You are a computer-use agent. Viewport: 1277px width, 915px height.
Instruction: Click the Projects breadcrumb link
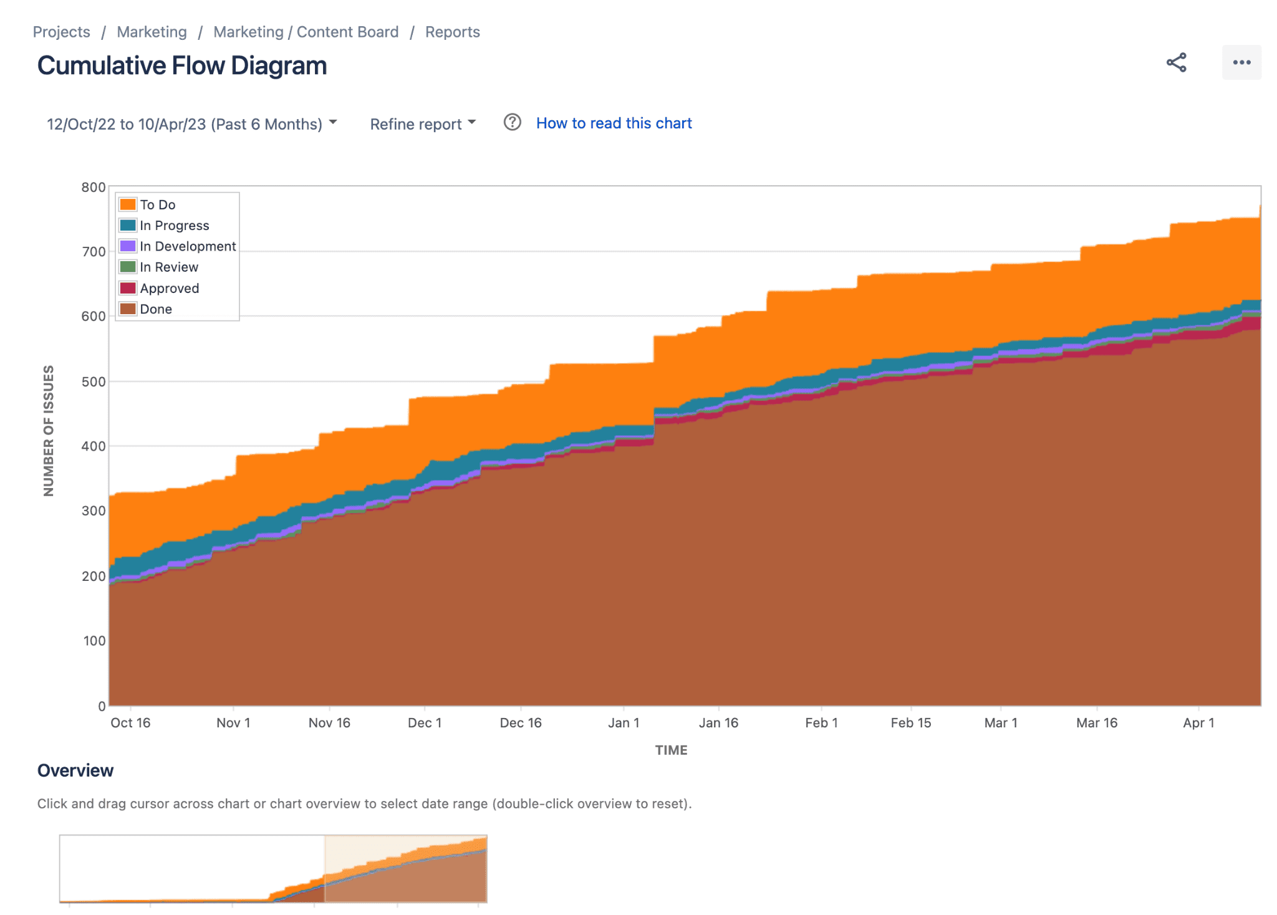pyautogui.click(x=61, y=32)
